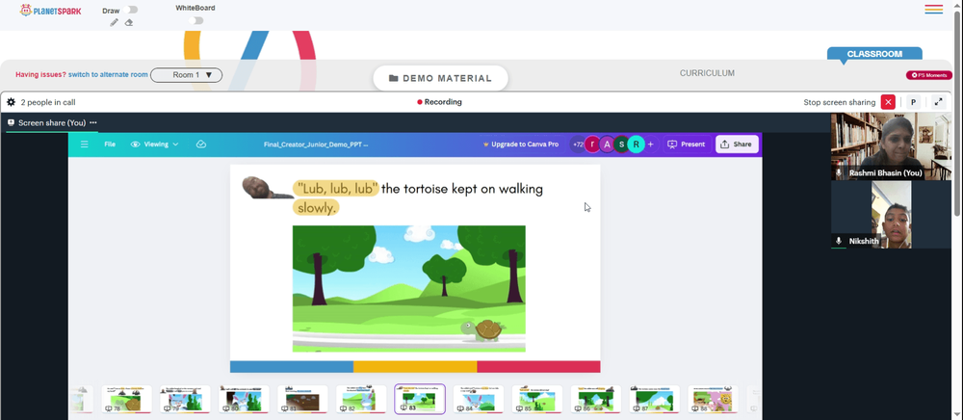Toggle the WhiteBoard switch
963x420 pixels.
pyautogui.click(x=195, y=21)
